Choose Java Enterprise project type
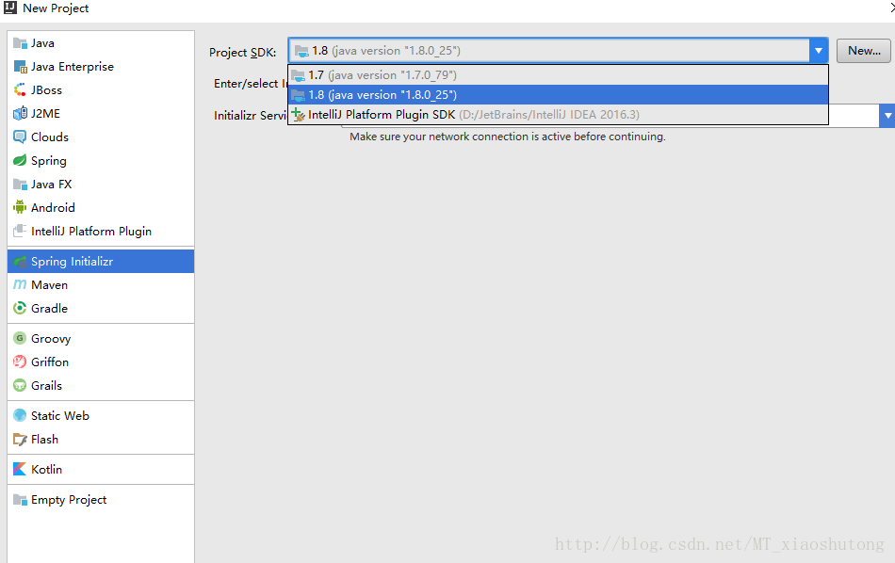Screen dimensions: 895x563 pyautogui.click(x=73, y=67)
